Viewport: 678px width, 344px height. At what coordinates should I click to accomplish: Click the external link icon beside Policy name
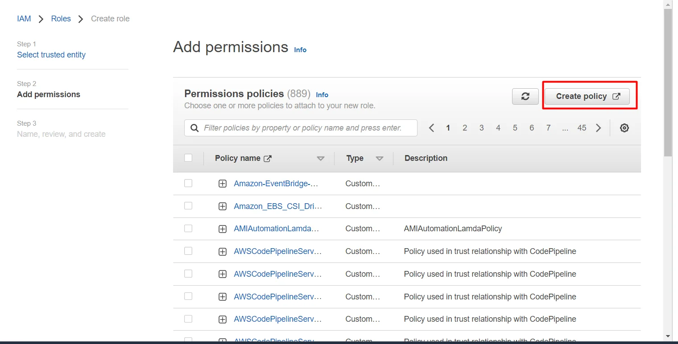(x=268, y=158)
